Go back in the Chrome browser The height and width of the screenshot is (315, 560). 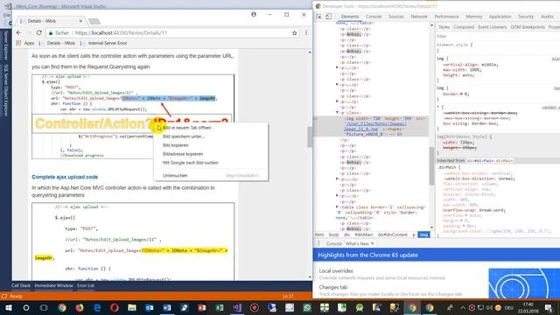[x=19, y=33]
